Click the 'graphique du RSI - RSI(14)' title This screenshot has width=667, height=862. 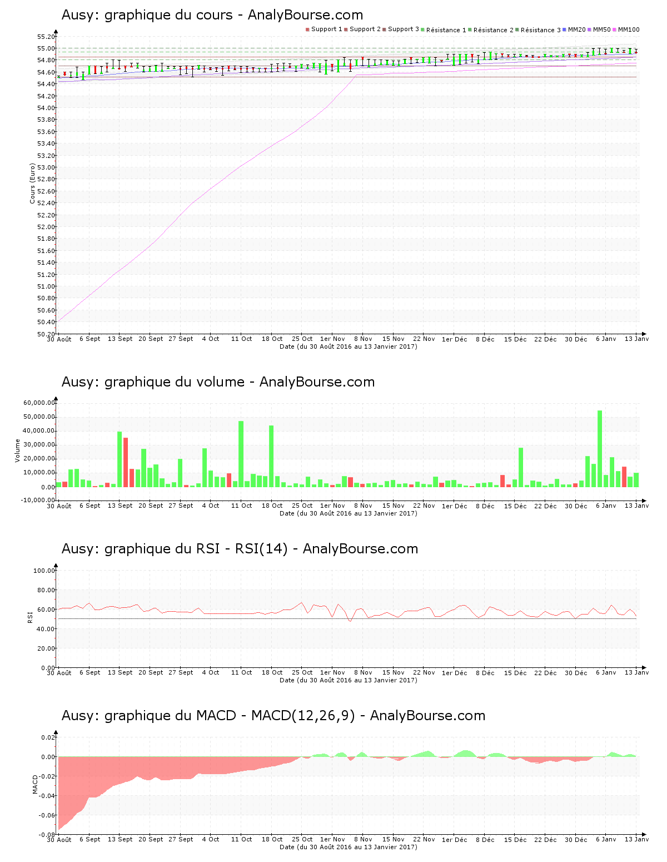(240, 549)
